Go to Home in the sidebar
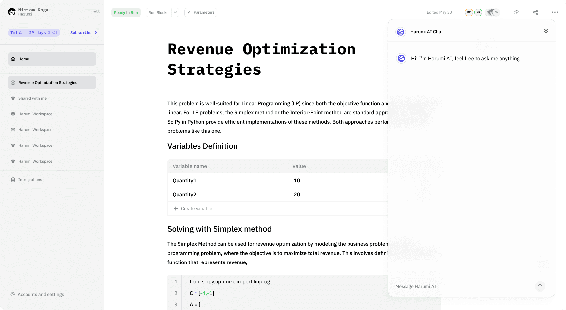This screenshot has height=310, width=566. (52, 59)
